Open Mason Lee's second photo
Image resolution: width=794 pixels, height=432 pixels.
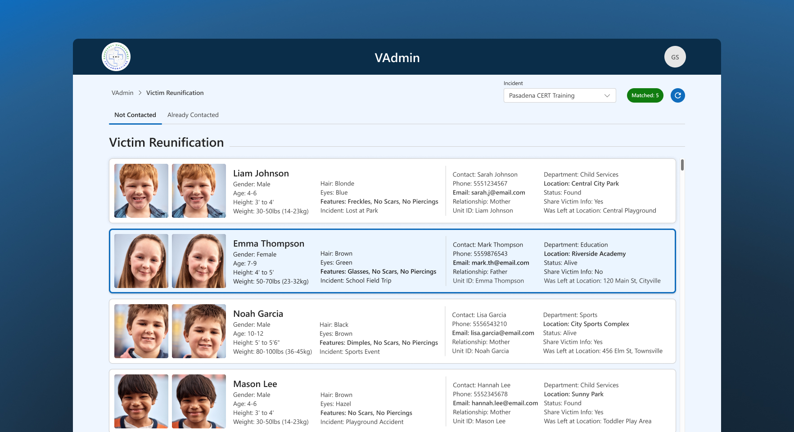click(x=199, y=401)
